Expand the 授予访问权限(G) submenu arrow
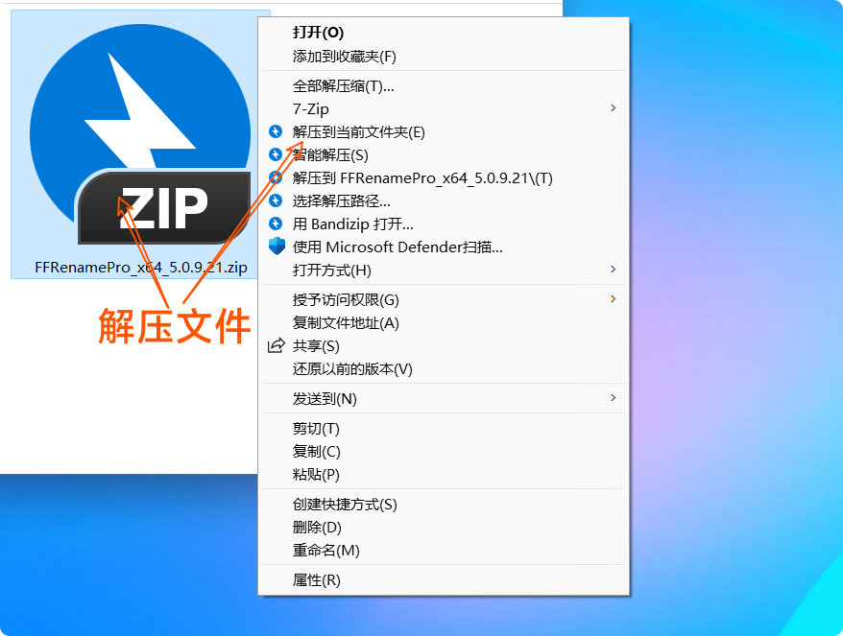This screenshot has width=843, height=636. pos(613,299)
